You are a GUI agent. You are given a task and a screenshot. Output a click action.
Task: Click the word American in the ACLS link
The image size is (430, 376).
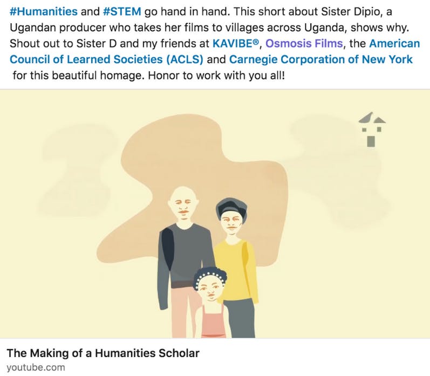point(394,43)
